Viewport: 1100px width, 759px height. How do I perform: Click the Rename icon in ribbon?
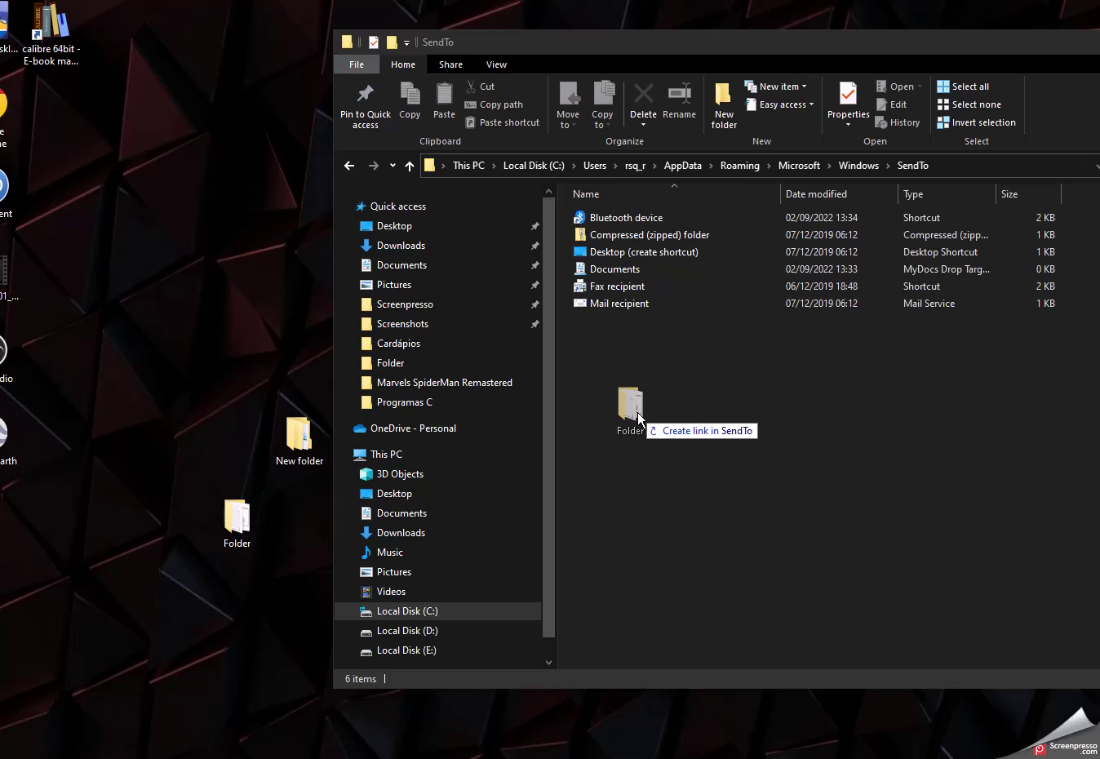[679, 95]
